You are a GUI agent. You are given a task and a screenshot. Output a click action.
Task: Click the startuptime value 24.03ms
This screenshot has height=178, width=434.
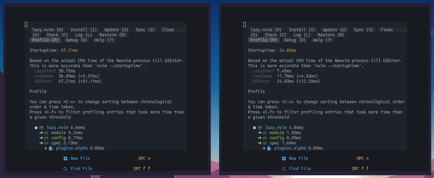pyautogui.click(x=288, y=50)
